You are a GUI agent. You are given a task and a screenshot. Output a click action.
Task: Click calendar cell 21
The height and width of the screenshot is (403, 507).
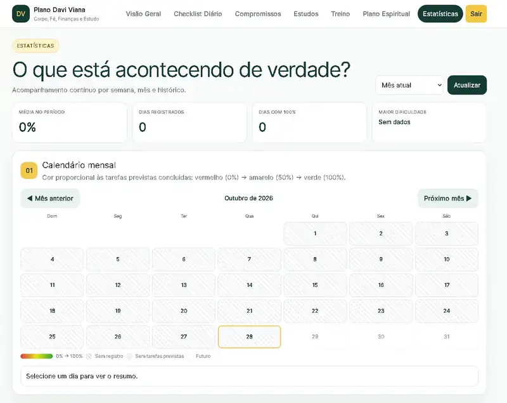(249, 311)
